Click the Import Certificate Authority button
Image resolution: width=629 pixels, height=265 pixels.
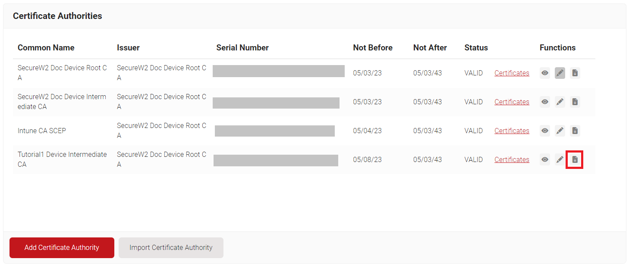171,248
